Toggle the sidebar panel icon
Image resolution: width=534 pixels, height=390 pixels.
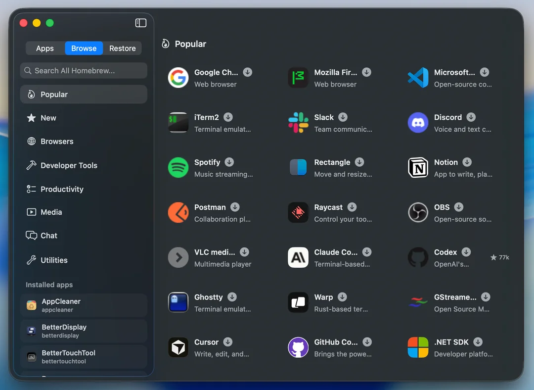pos(140,23)
